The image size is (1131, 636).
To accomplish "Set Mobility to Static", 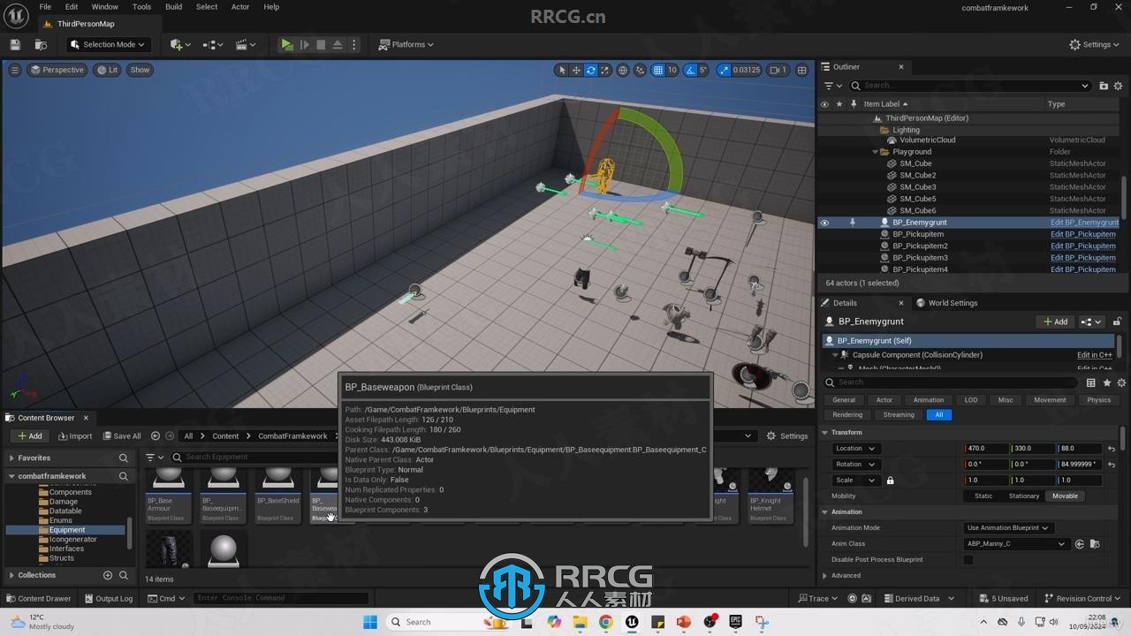I will (983, 496).
